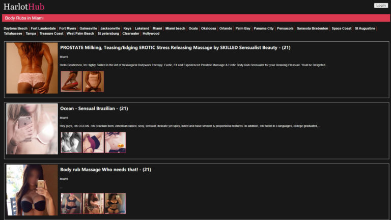Open the Clearwater city link
The image size is (391, 220).
[131, 34]
